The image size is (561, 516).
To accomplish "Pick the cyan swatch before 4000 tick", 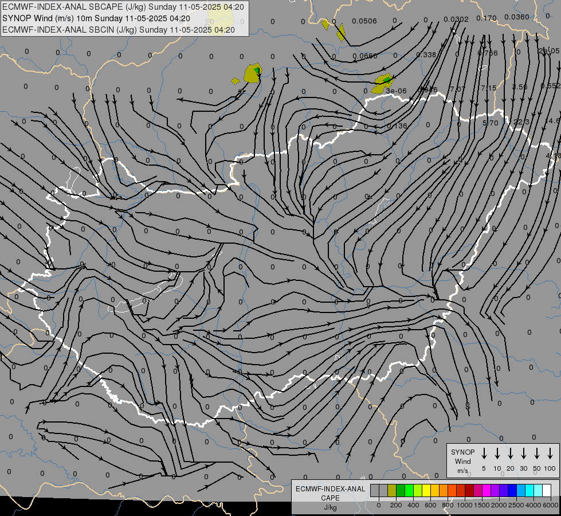I will (x=529, y=490).
